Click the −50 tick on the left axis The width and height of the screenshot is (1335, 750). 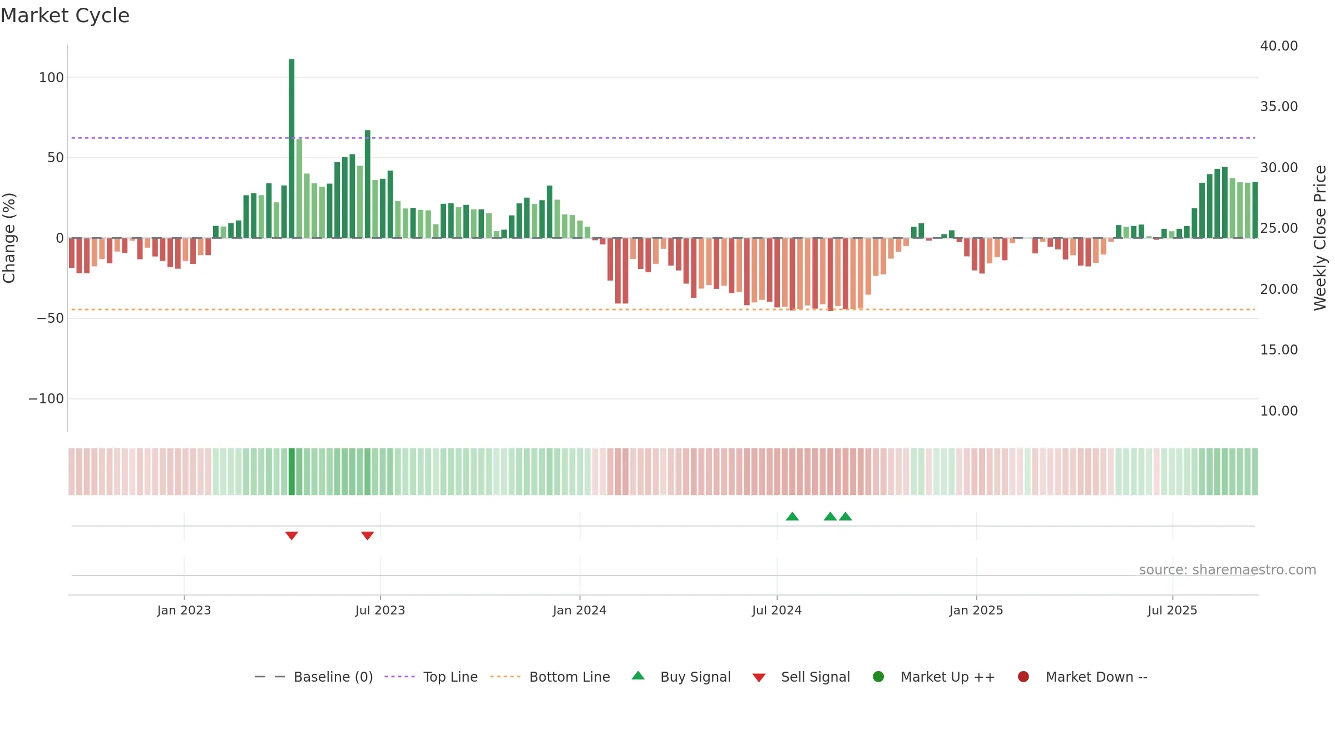51,318
